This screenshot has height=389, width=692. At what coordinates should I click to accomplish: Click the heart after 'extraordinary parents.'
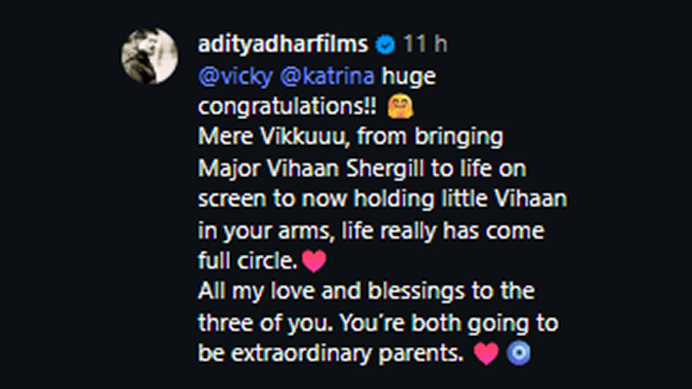click(486, 354)
